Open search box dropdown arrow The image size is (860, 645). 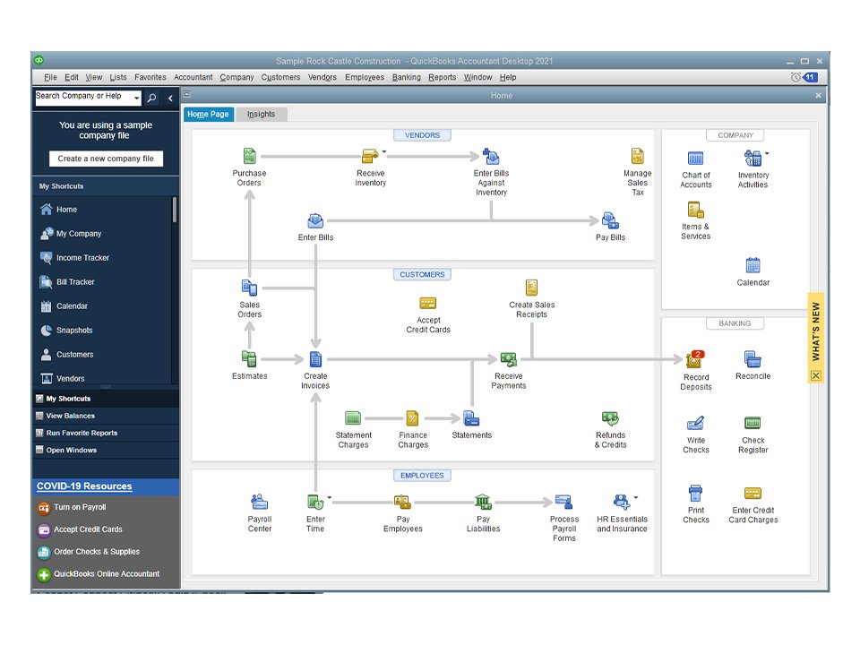tap(136, 99)
